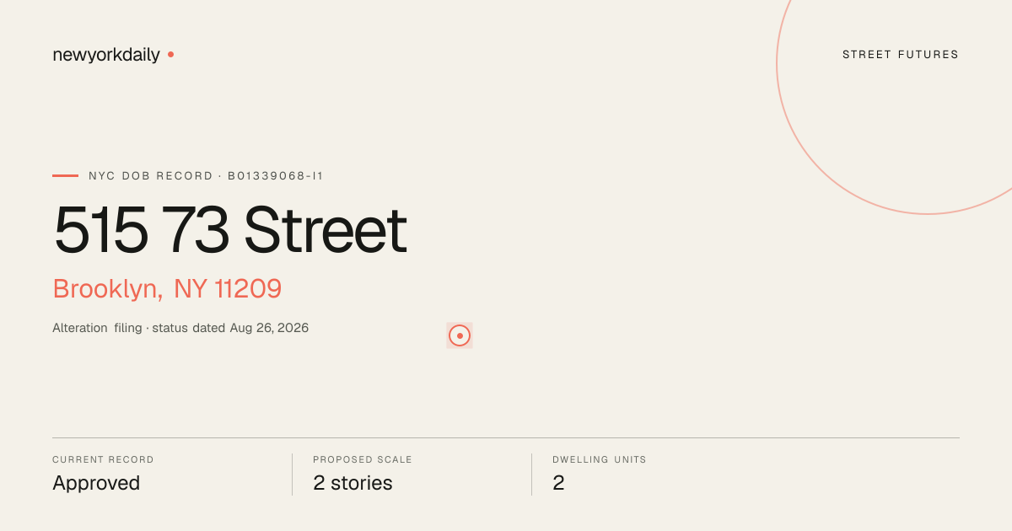Click the NYC DOB RECORD label text
1012x531 pixels.
[151, 176]
